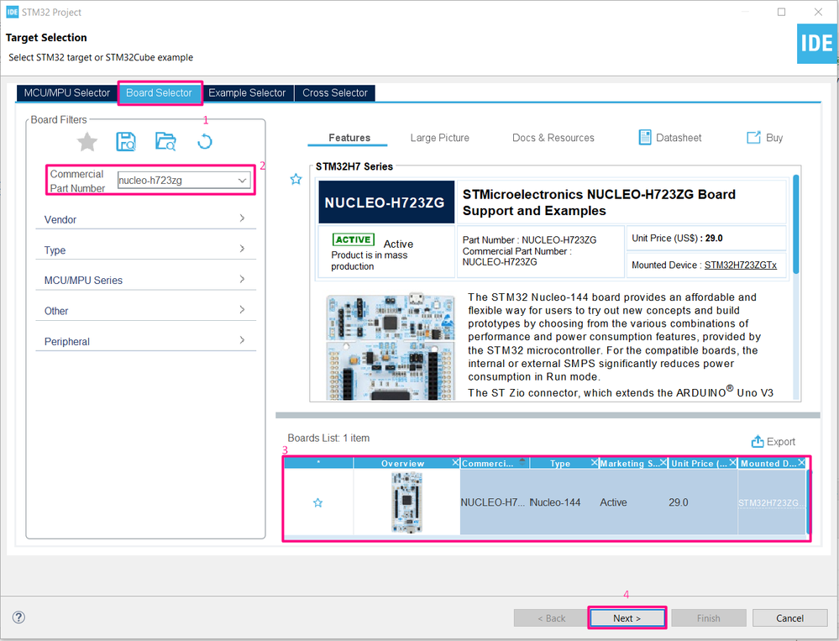Toggle the favorite star in the NUCLEO-H7 boards list row
This screenshot has height=641, width=839.
pyautogui.click(x=317, y=502)
